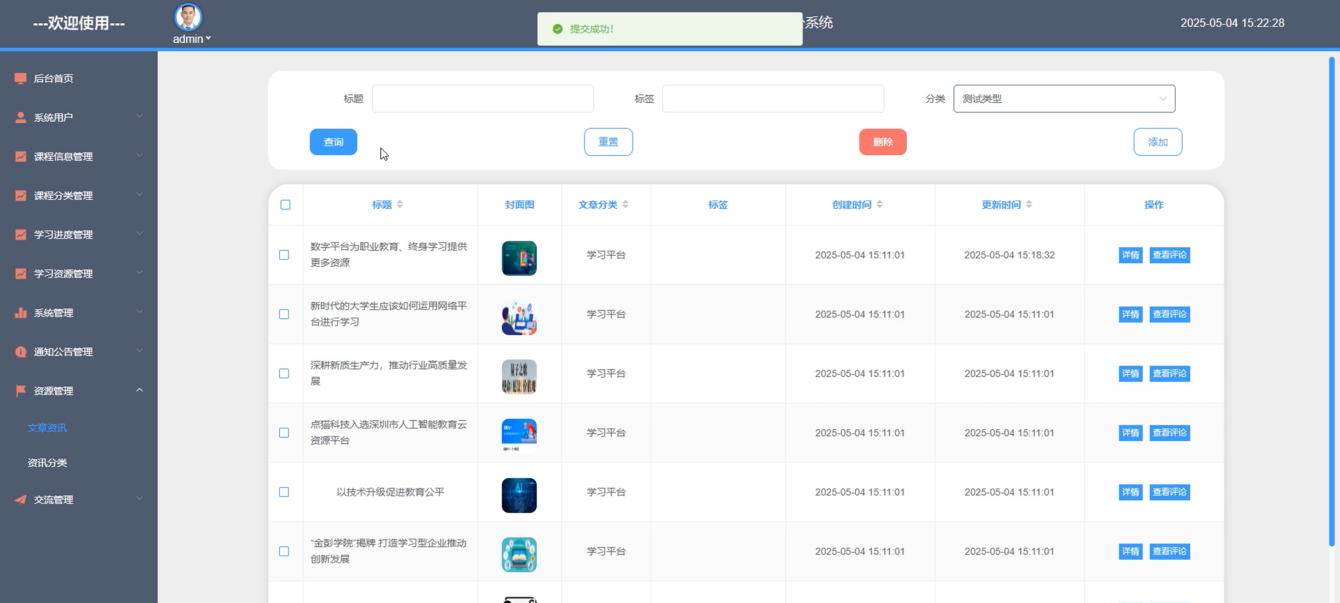Click the 系统用户 person icon

[20, 118]
